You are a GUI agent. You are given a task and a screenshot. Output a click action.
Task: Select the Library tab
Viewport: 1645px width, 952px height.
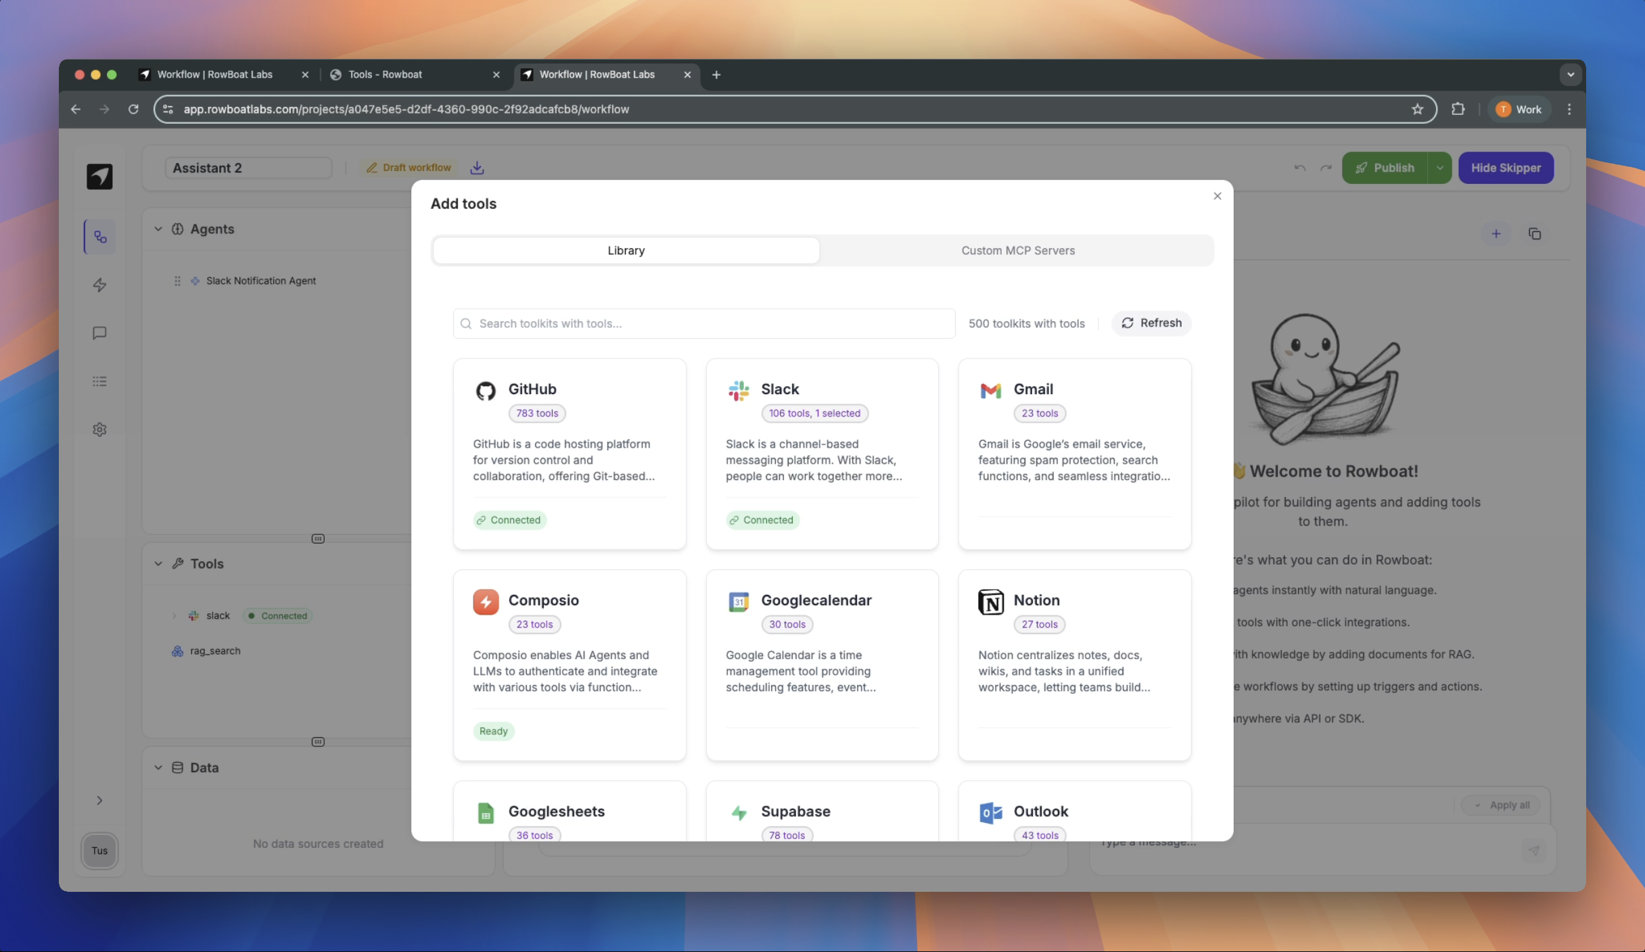pos(626,250)
